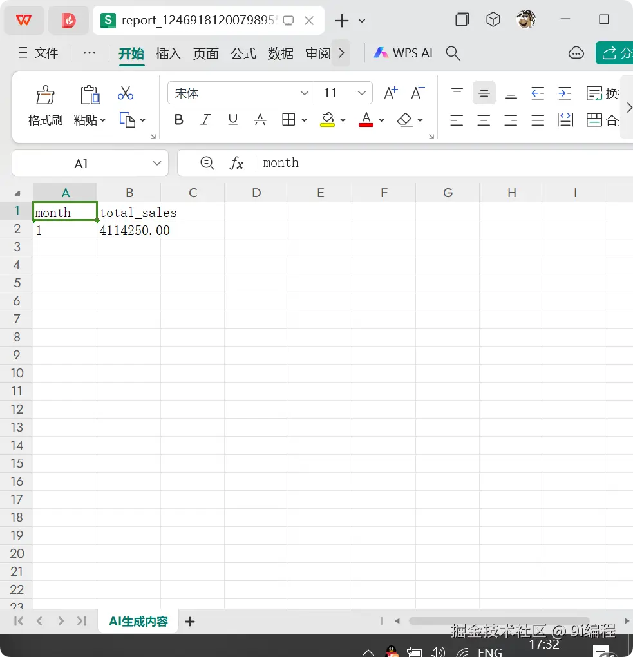
Task: Expand the borders dropdown arrow
Action: pos(304,120)
